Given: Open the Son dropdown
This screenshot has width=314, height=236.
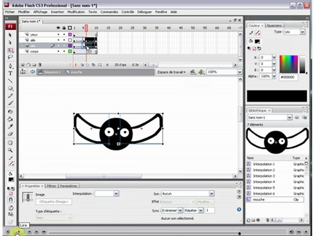Looking at the screenshot, I should pyautogui.click(x=212, y=194).
